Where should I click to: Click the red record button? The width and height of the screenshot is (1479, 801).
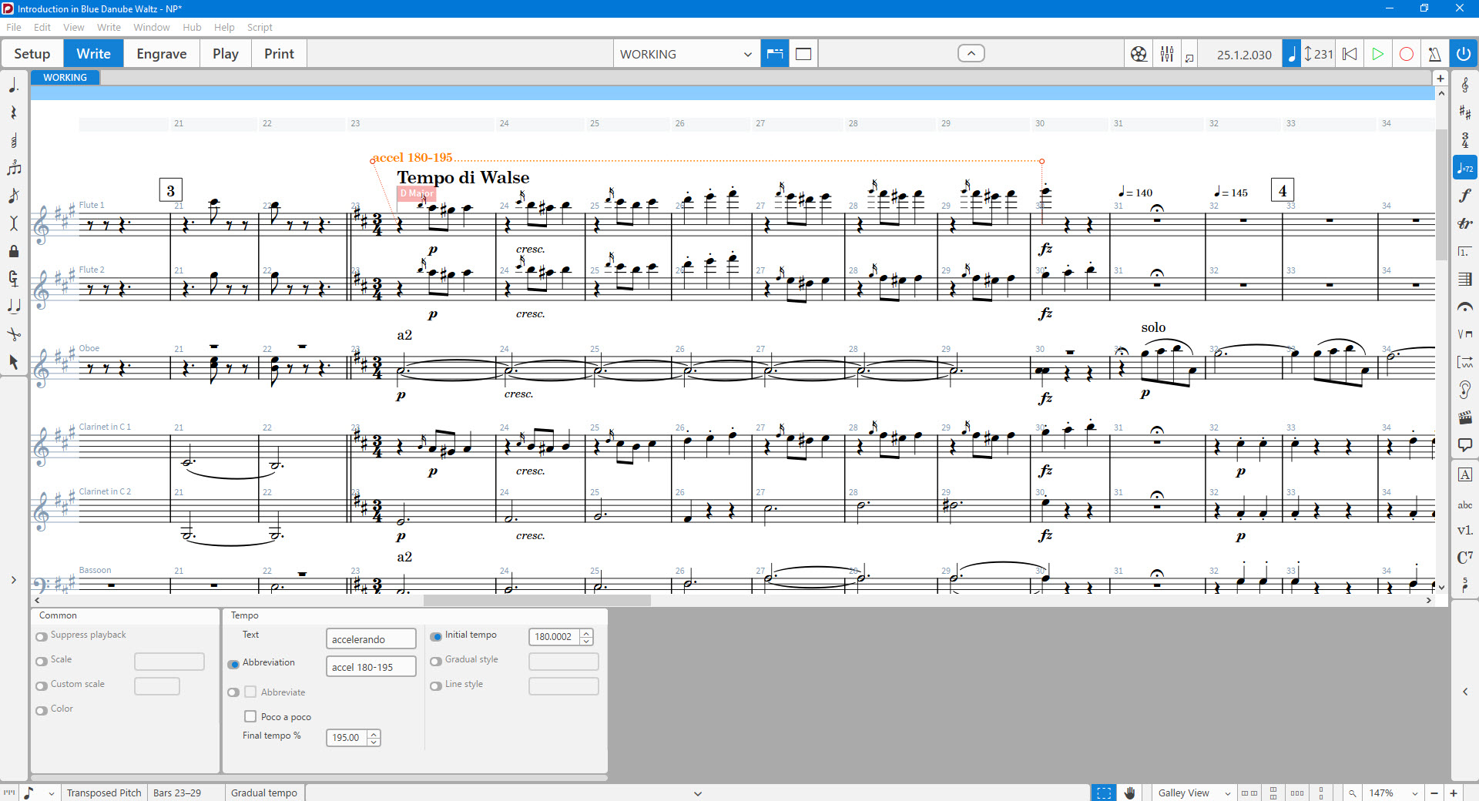click(x=1407, y=54)
